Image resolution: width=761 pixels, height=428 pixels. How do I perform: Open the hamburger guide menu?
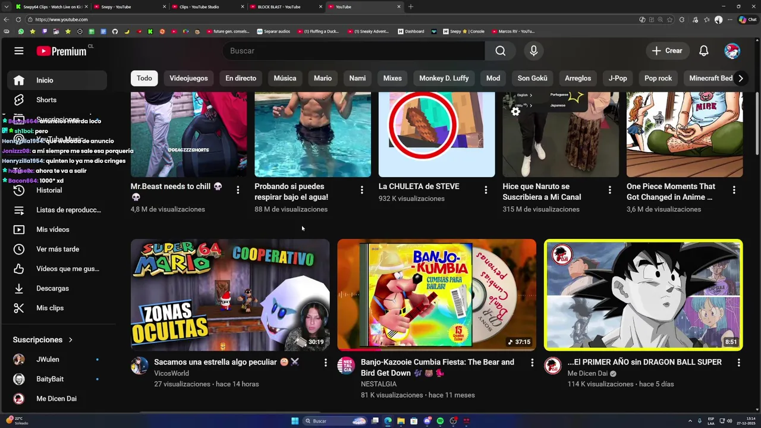click(19, 51)
